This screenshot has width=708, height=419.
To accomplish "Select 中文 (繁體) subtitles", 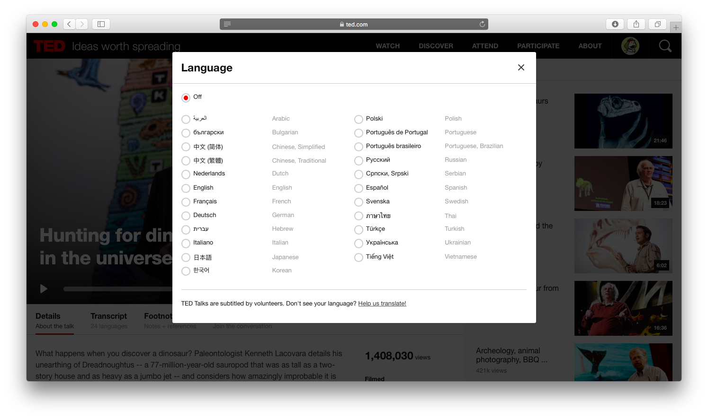I will click(x=186, y=161).
